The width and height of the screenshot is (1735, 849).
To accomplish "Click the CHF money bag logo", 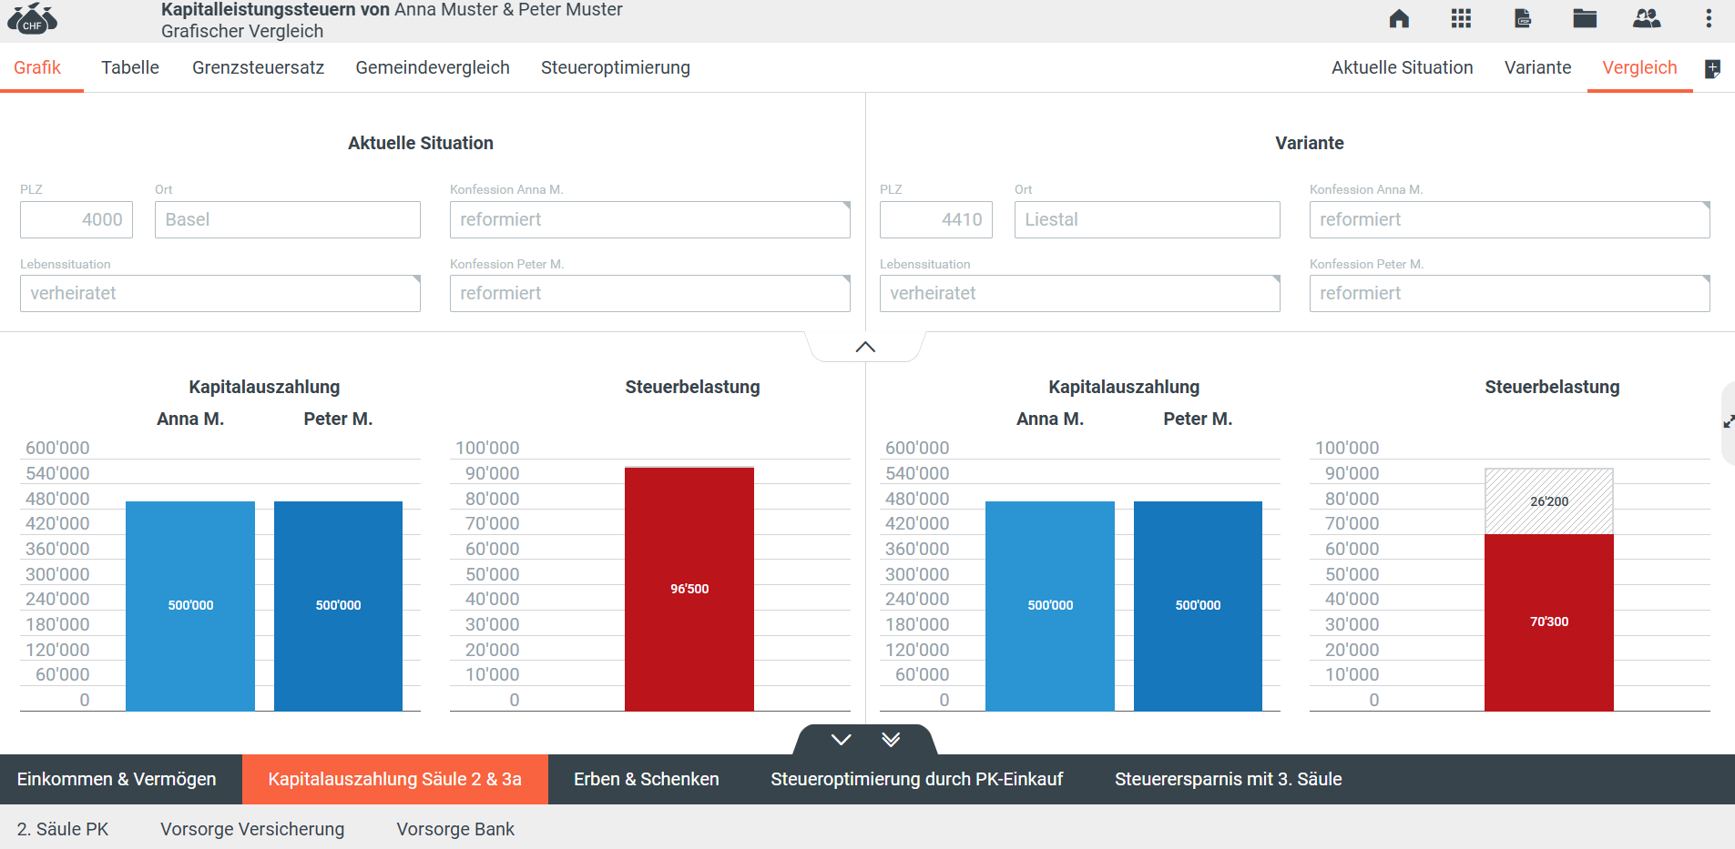I will (32, 18).
